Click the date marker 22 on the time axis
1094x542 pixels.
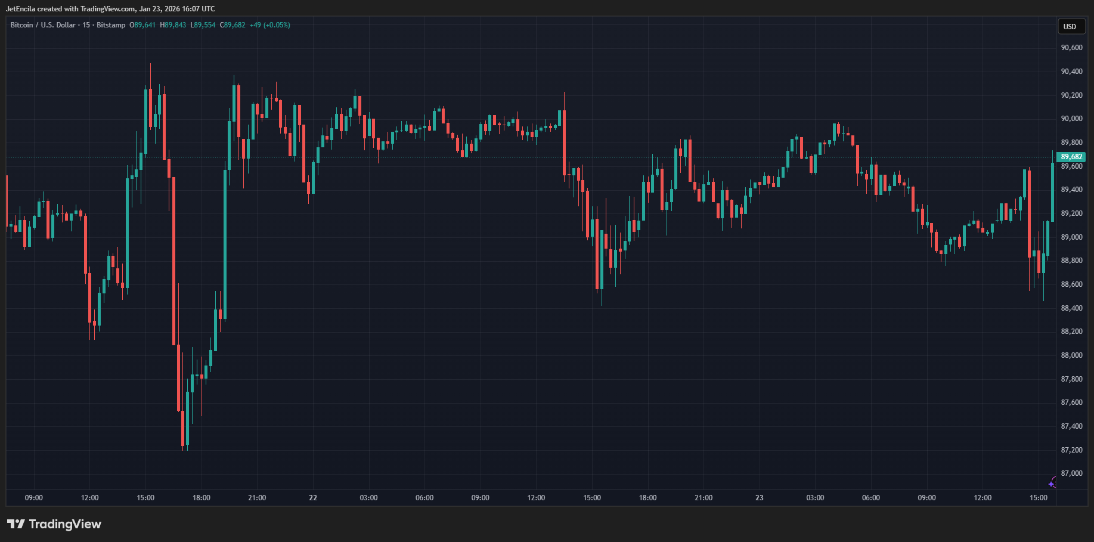313,498
